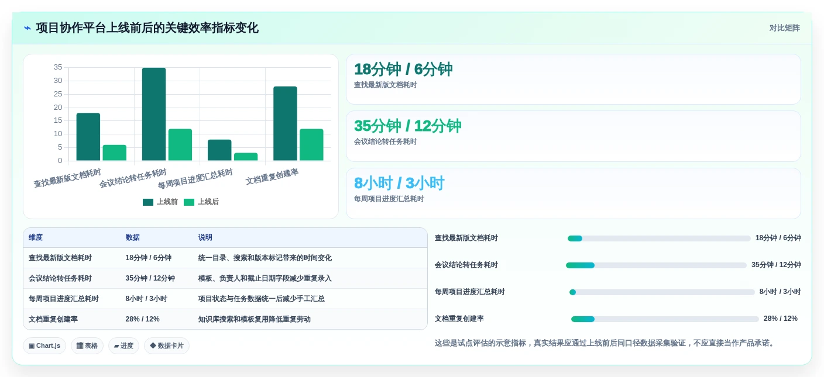Click progress list label 会议结论转任务耗时

point(466,265)
